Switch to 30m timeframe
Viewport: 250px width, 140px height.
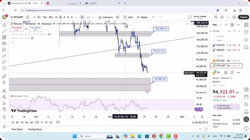coord(51,17)
